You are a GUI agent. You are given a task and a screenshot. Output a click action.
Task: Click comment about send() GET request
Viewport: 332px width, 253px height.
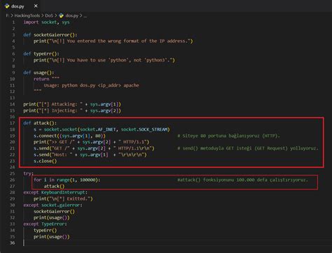[x=248, y=148]
